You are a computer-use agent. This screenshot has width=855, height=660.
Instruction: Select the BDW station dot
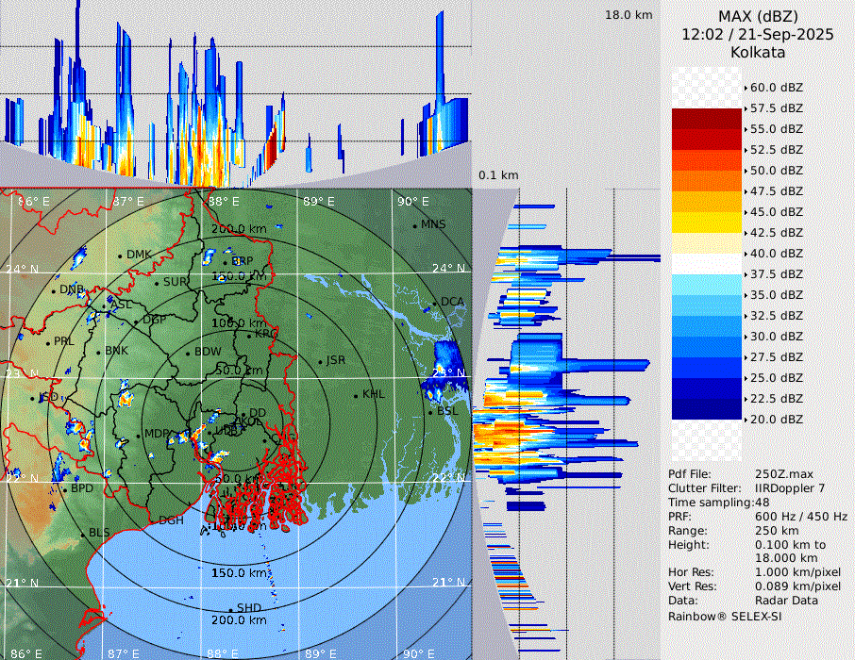(x=188, y=353)
